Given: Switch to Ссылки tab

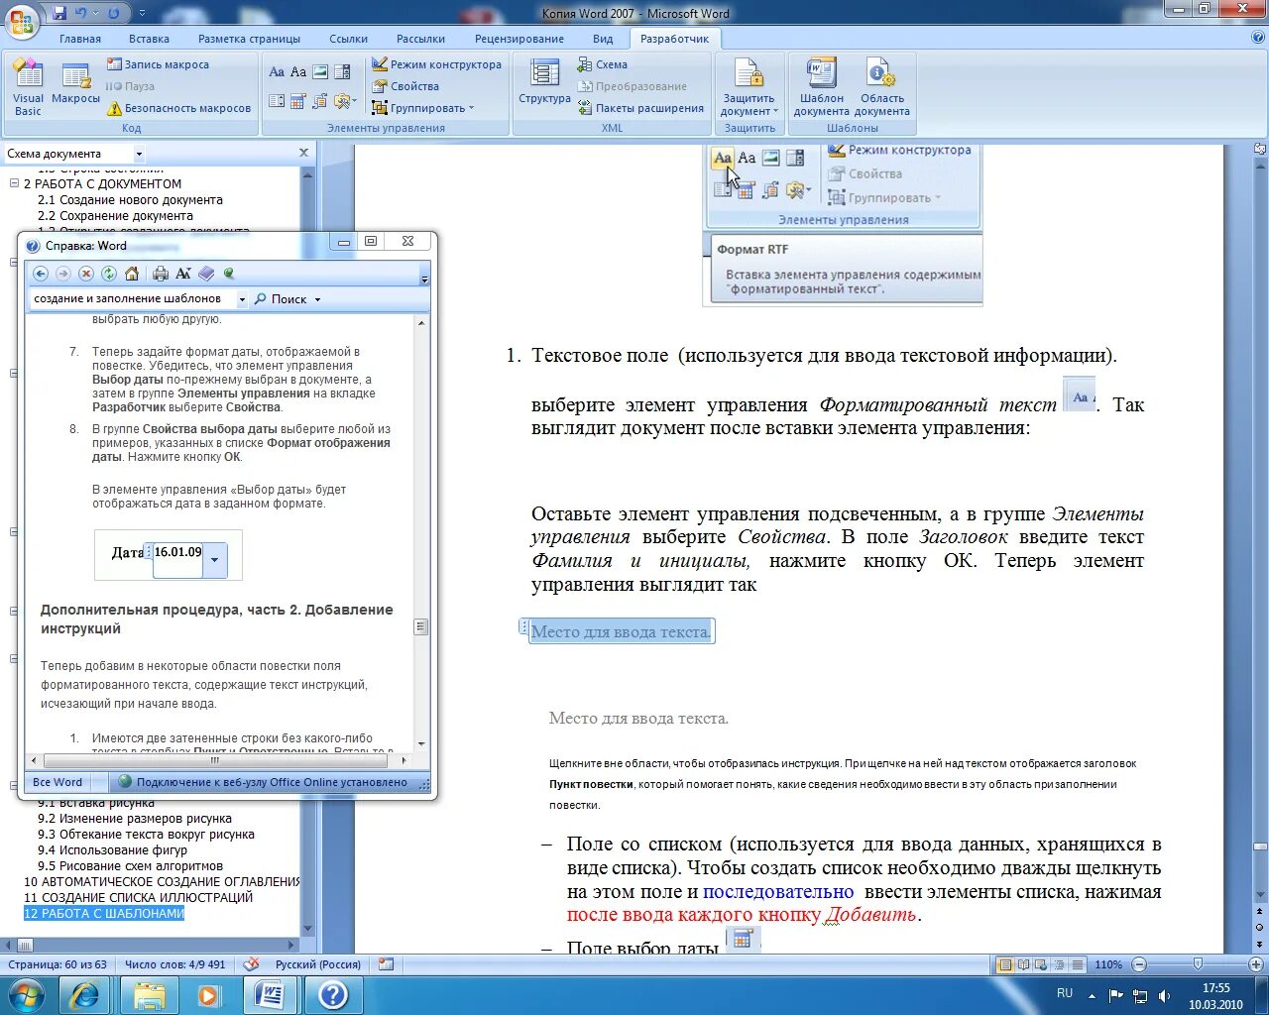Looking at the screenshot, I should click(349, 39).
